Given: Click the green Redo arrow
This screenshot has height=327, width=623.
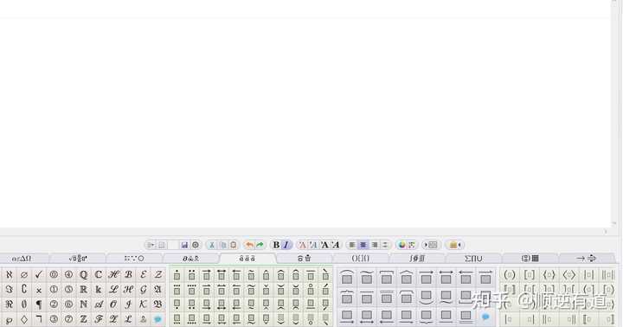Looking at the screenshot, I should (260, 245).
